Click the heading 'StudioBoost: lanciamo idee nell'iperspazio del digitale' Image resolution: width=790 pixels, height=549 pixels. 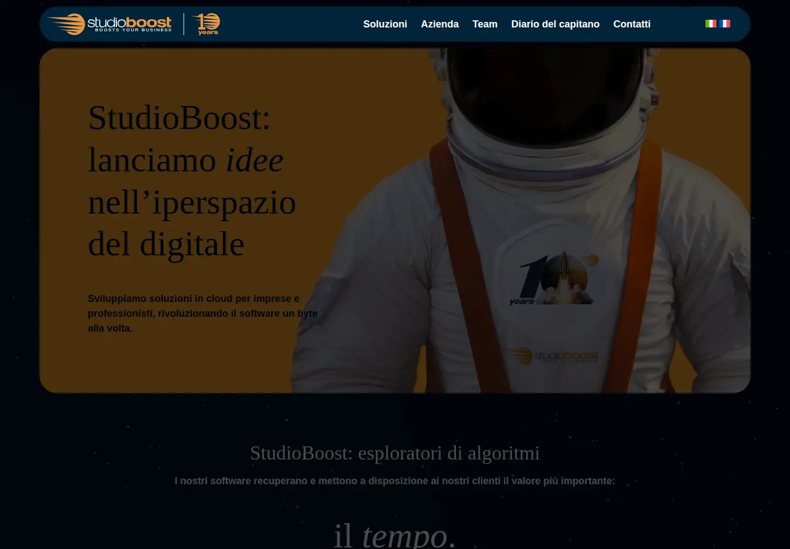(192, 181)
